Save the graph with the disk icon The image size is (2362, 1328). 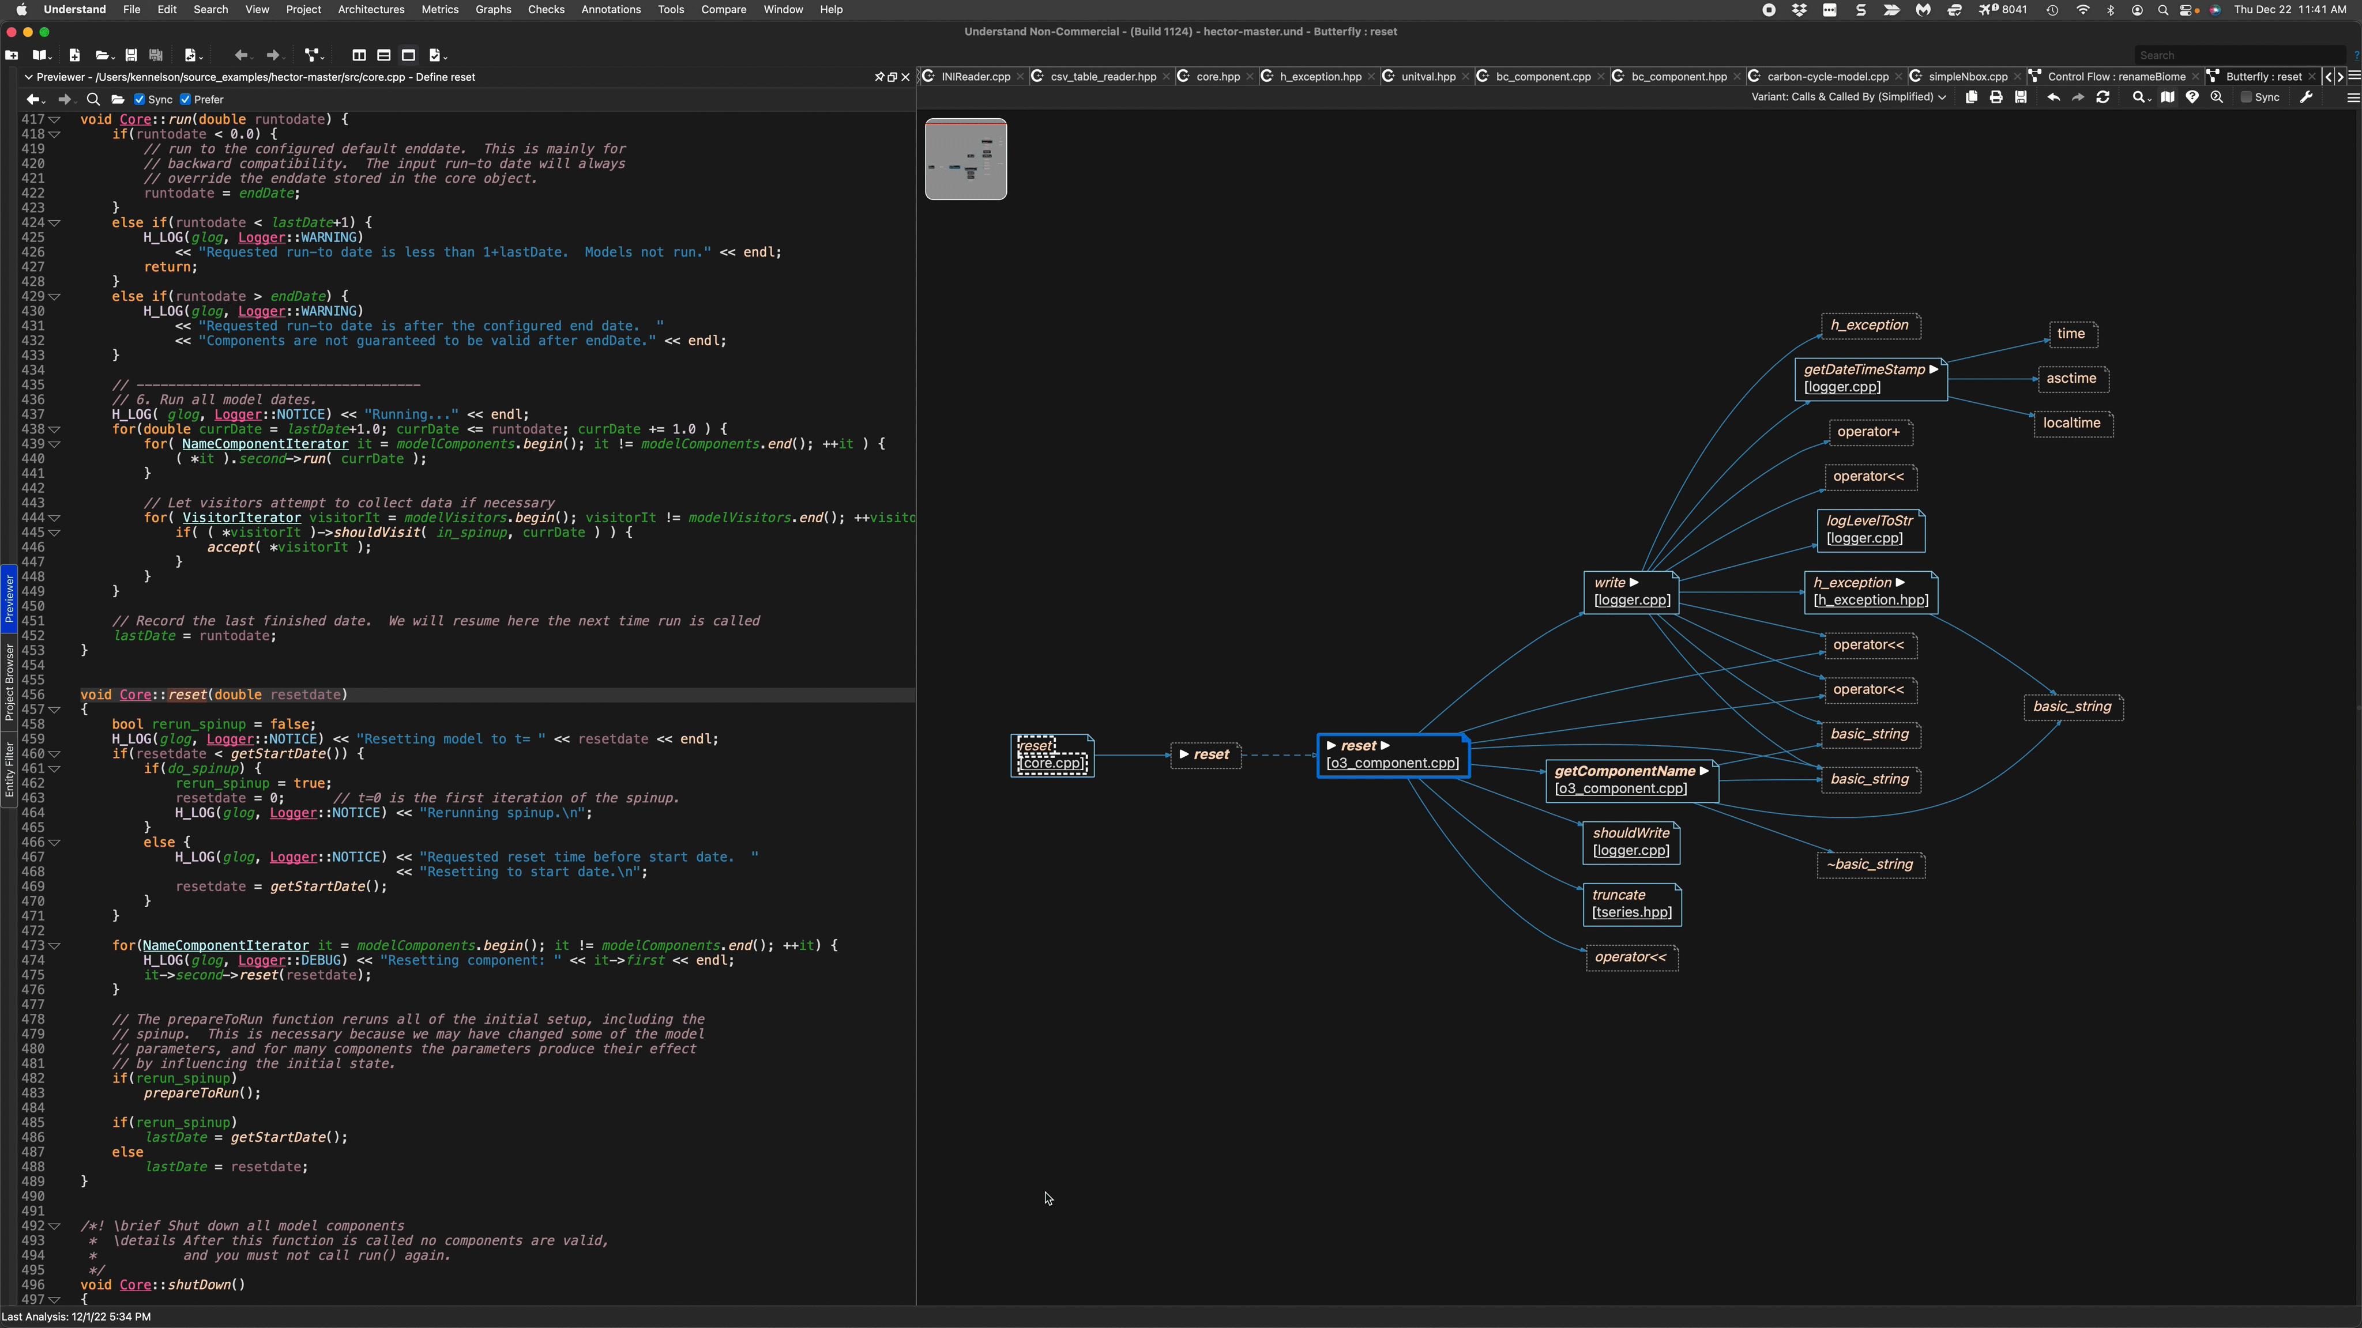2021,97
